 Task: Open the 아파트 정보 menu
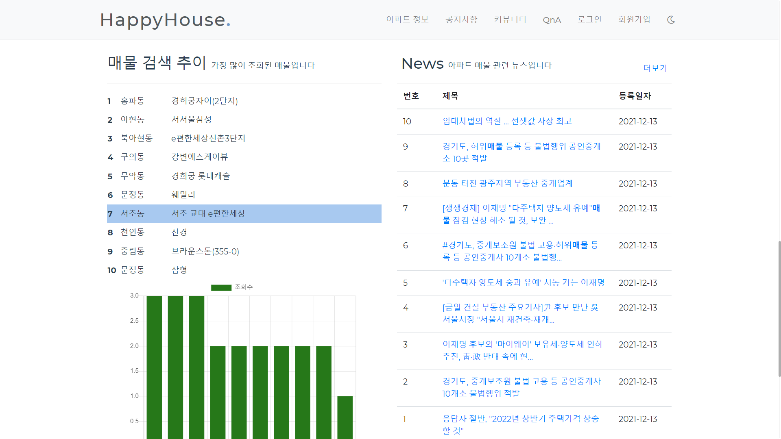(407, 20)
